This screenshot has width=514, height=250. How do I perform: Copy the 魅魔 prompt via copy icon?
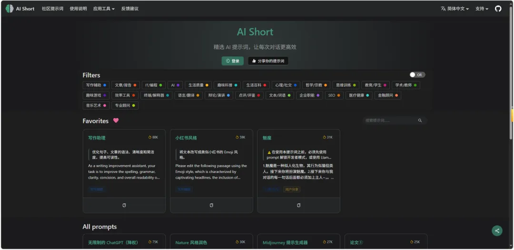[x=298, y=205]
